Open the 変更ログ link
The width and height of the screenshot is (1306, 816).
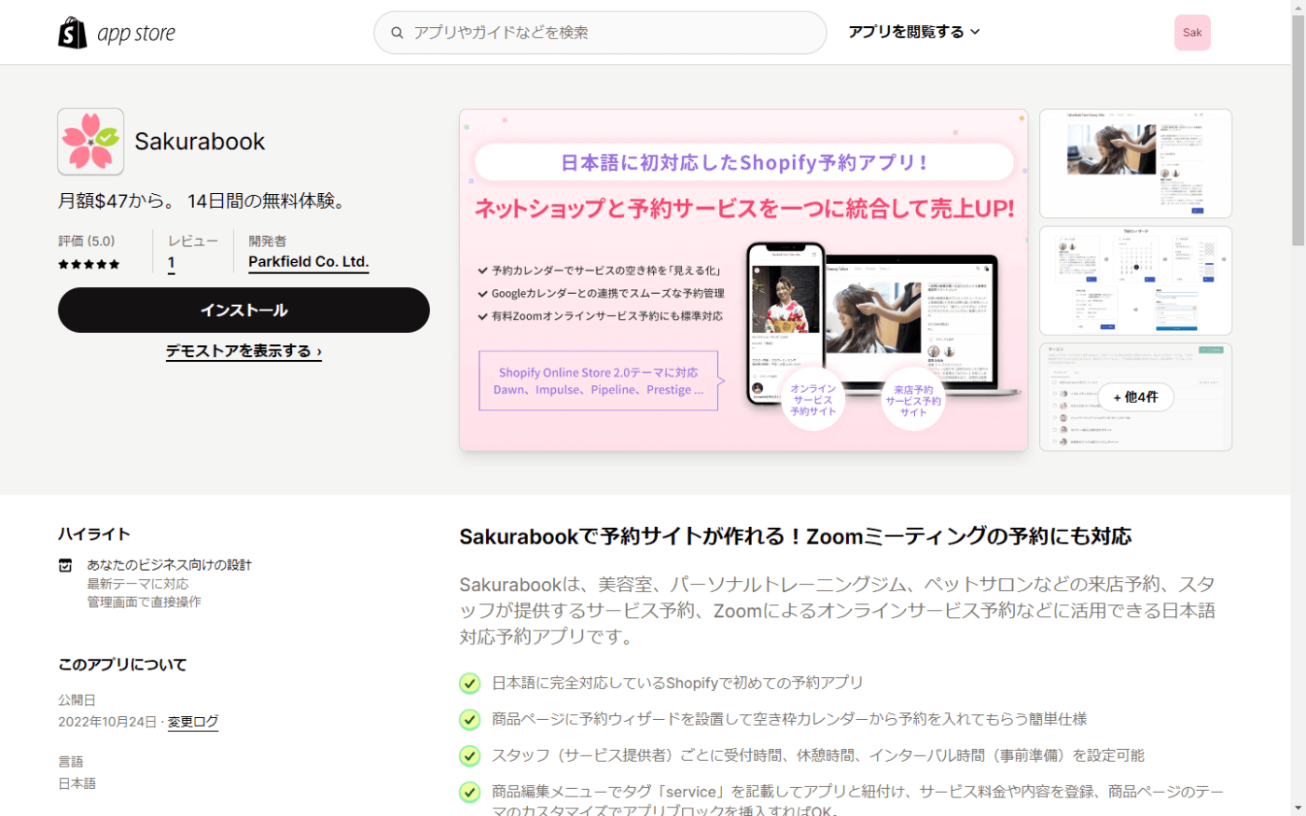coord(192,721)
